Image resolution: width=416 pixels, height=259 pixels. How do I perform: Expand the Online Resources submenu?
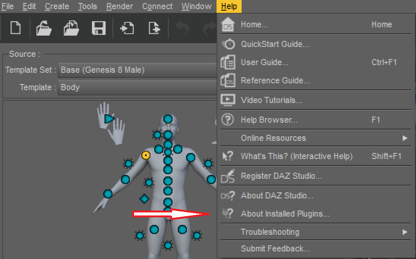316,138
